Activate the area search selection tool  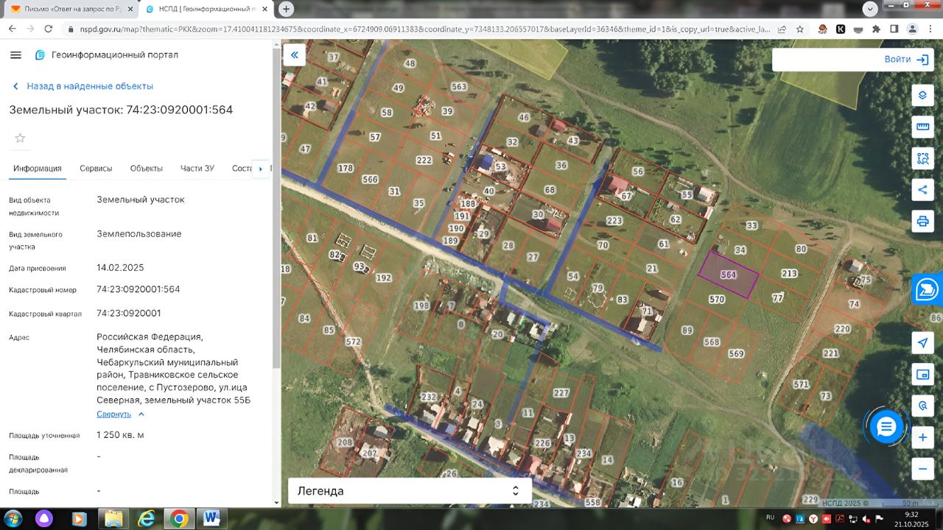(922, 158)
